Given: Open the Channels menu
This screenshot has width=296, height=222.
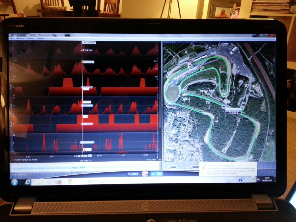Looking at the screenshot, I should [20, 38].
